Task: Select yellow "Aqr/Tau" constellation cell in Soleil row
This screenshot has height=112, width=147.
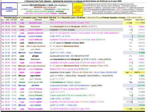Action: (129, 72)
